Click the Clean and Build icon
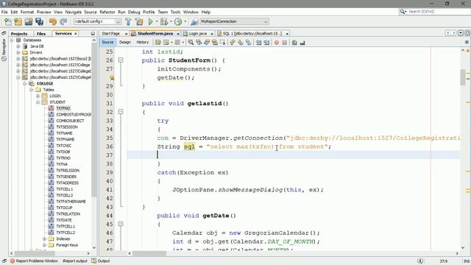This screenshot has height=265, width=471. pyautogui.click(x=139, y=21)
